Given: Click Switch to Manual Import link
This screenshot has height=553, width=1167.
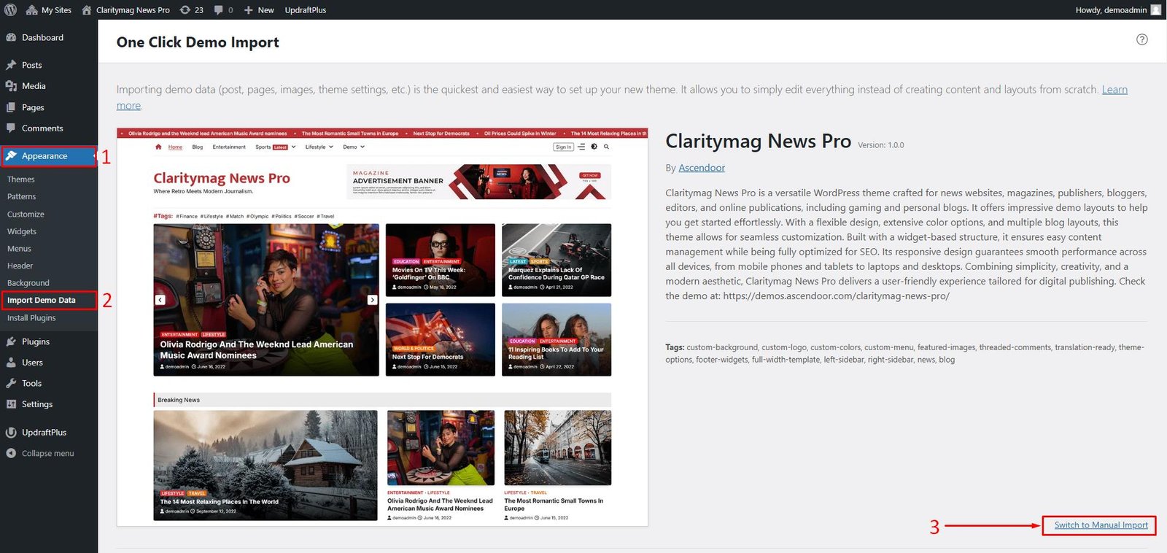Looking at the screenshot, I should coord(1101,525).
